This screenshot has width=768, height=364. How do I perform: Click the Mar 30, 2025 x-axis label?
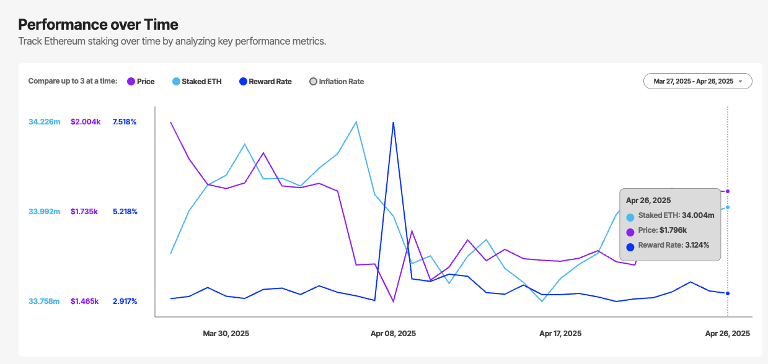coord(226,334)
